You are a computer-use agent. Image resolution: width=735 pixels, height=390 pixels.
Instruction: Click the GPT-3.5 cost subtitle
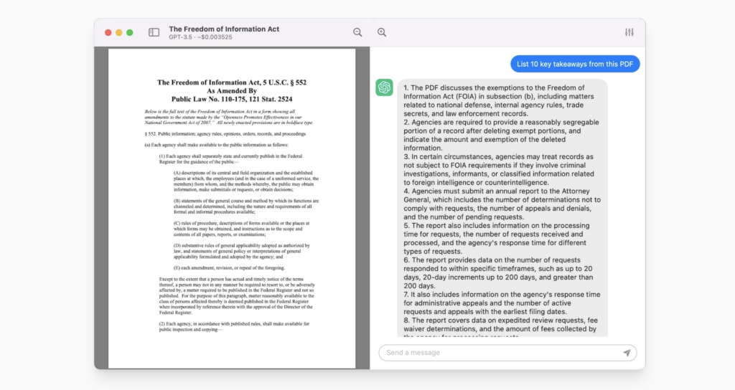tap(201, 37)
